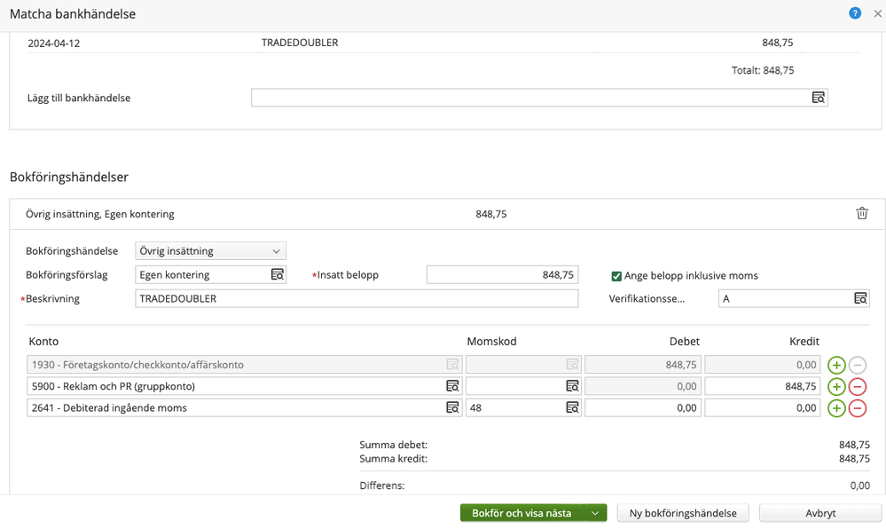
Task: Focus the Insatt belopp amount field
Action: 502,275
